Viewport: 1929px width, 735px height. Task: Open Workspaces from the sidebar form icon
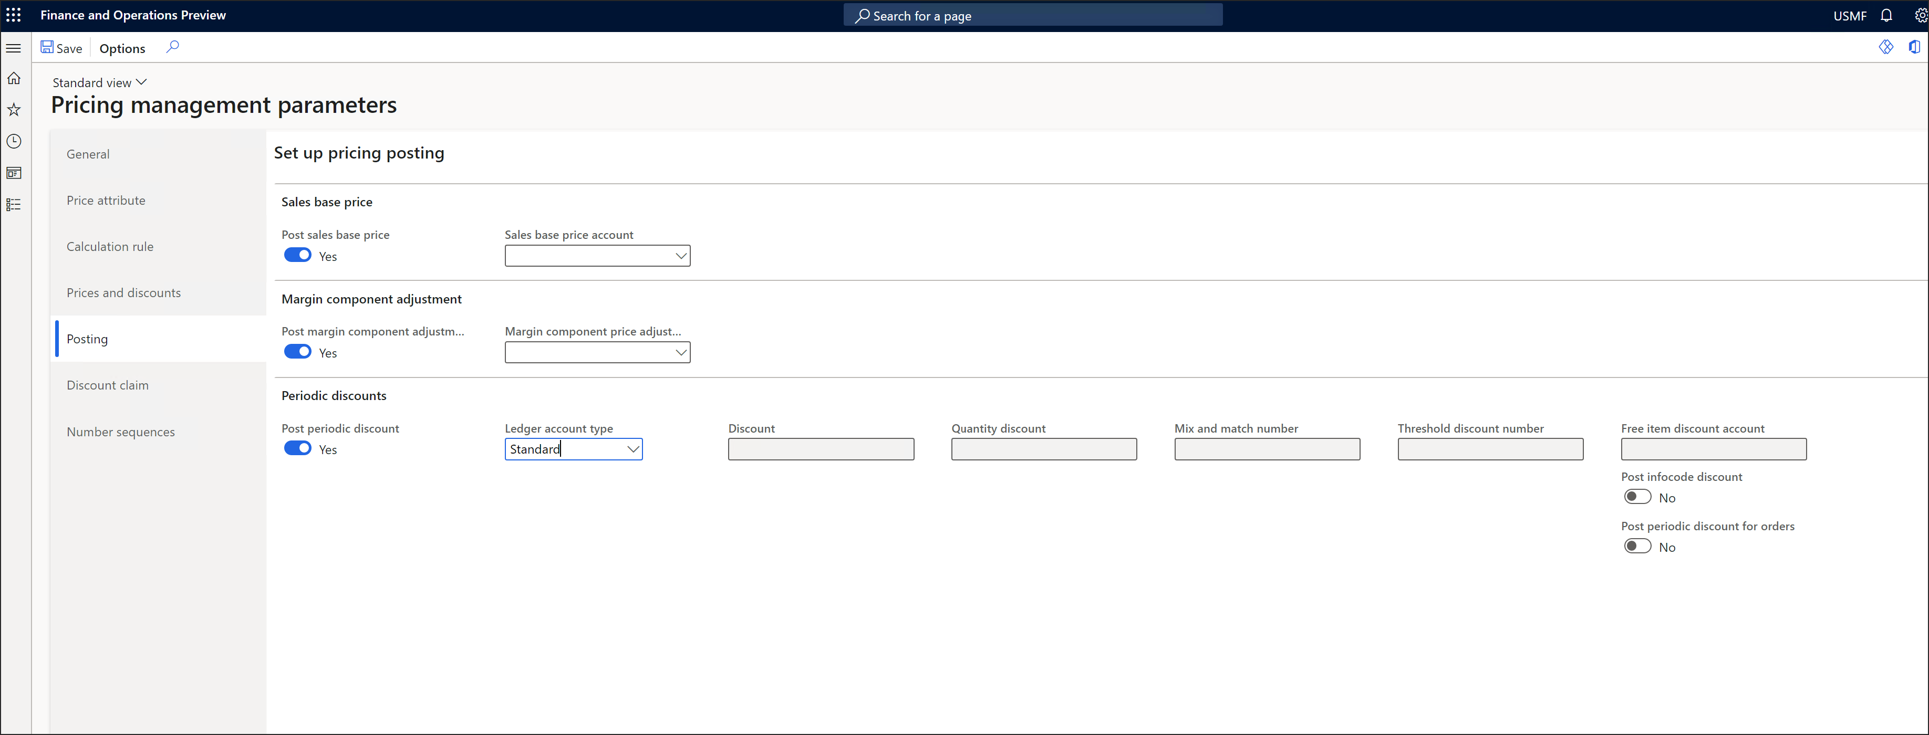(x=14, y=173)
